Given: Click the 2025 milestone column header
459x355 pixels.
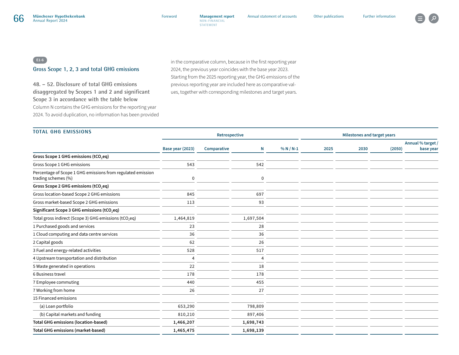Looking at the screenshot, I should 328,149.
